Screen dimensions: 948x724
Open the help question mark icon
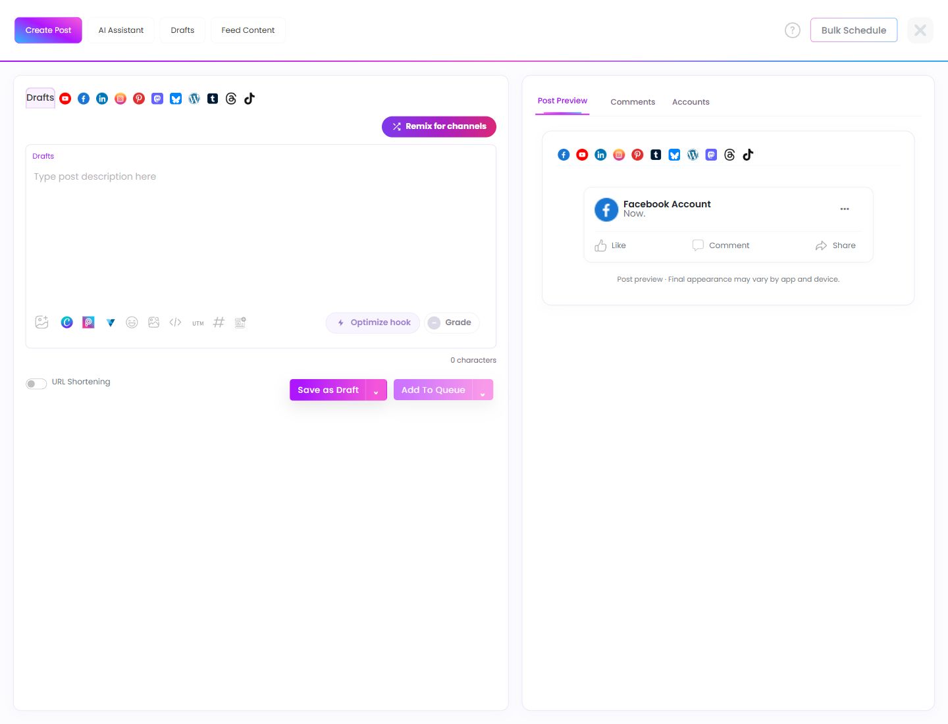click(793, 30)
